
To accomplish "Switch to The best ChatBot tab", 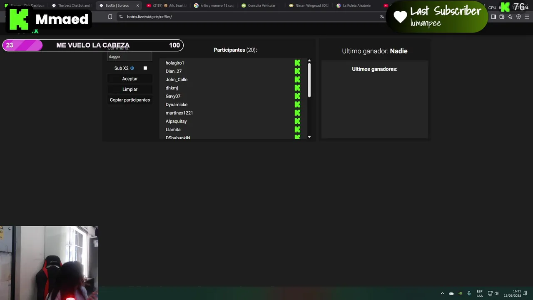I will 71,5.
